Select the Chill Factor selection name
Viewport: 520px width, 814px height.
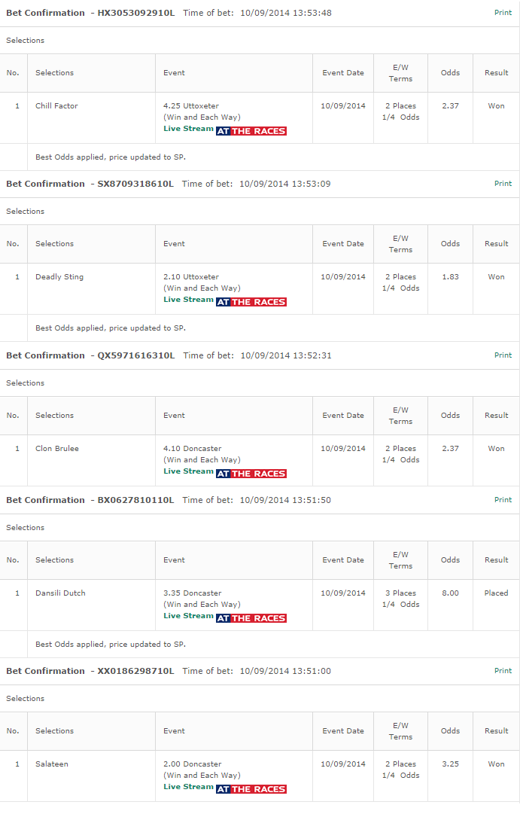[56, 105]
